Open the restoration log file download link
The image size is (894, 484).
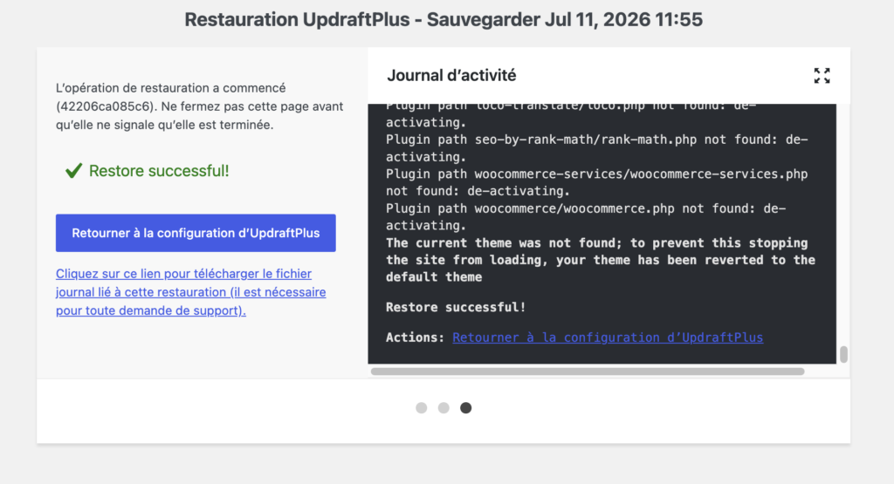tap(191, 292)
